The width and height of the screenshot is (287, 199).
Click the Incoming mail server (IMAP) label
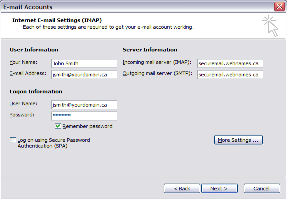[x=157, y=62]
